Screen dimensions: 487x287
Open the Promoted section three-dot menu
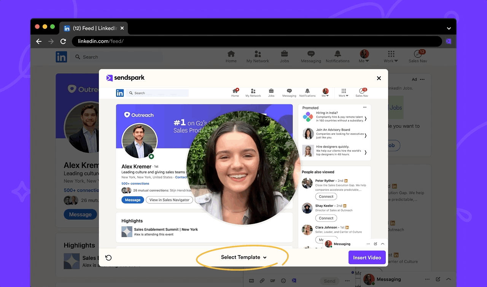(x=365, y=108)
